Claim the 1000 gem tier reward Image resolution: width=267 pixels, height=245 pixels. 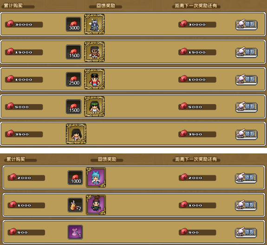pos(246,205)
